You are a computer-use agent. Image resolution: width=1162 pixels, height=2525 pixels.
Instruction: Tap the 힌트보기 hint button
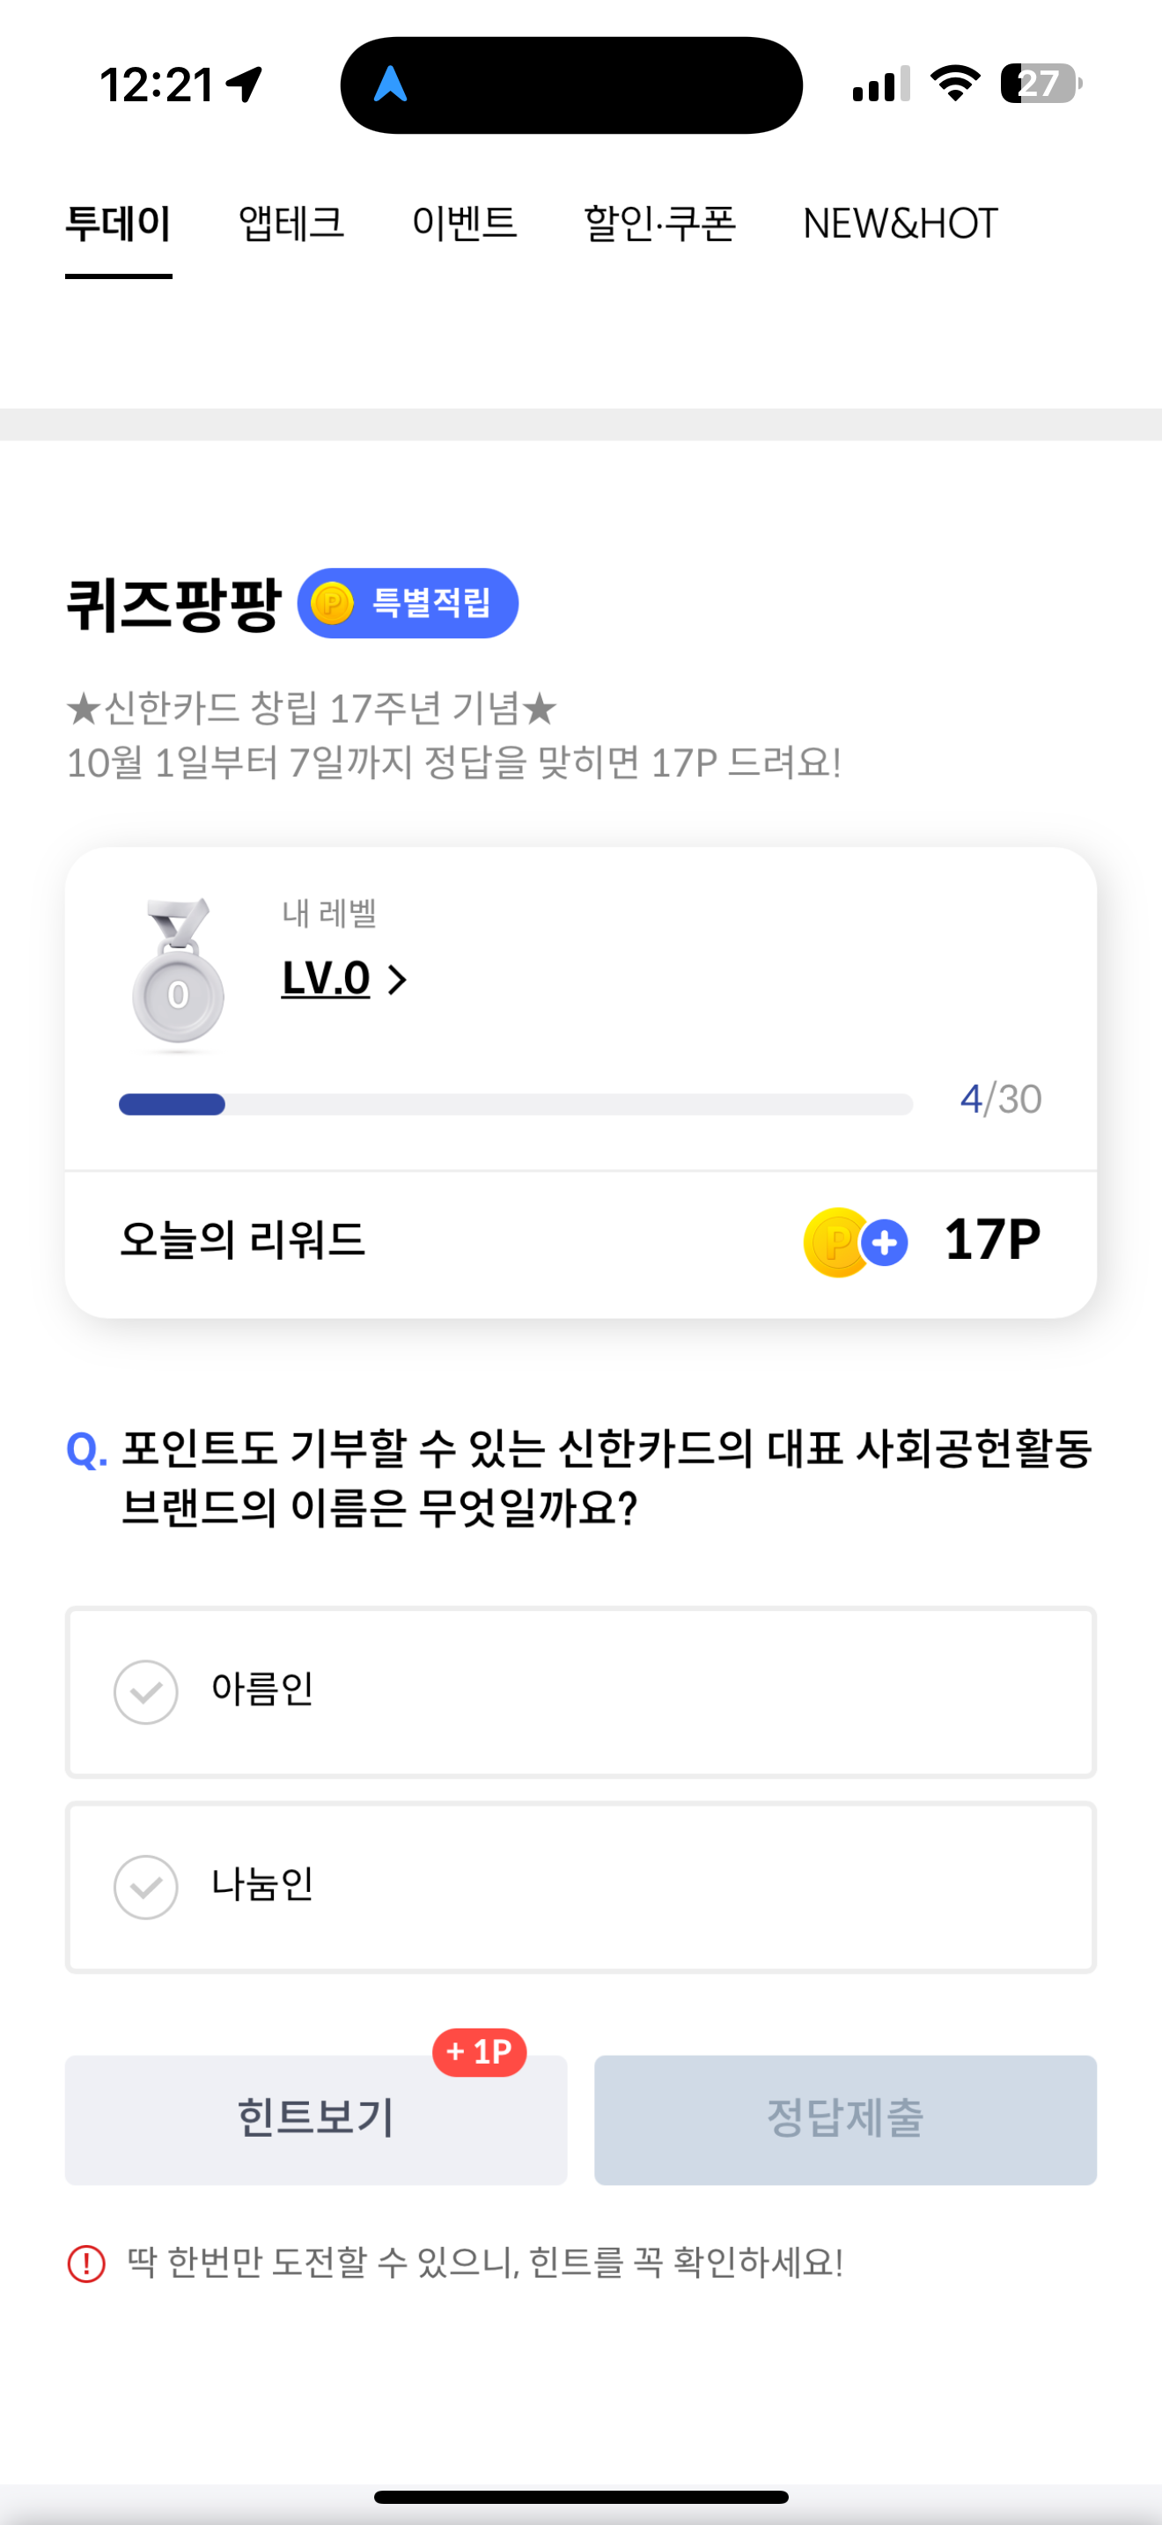316,2118
